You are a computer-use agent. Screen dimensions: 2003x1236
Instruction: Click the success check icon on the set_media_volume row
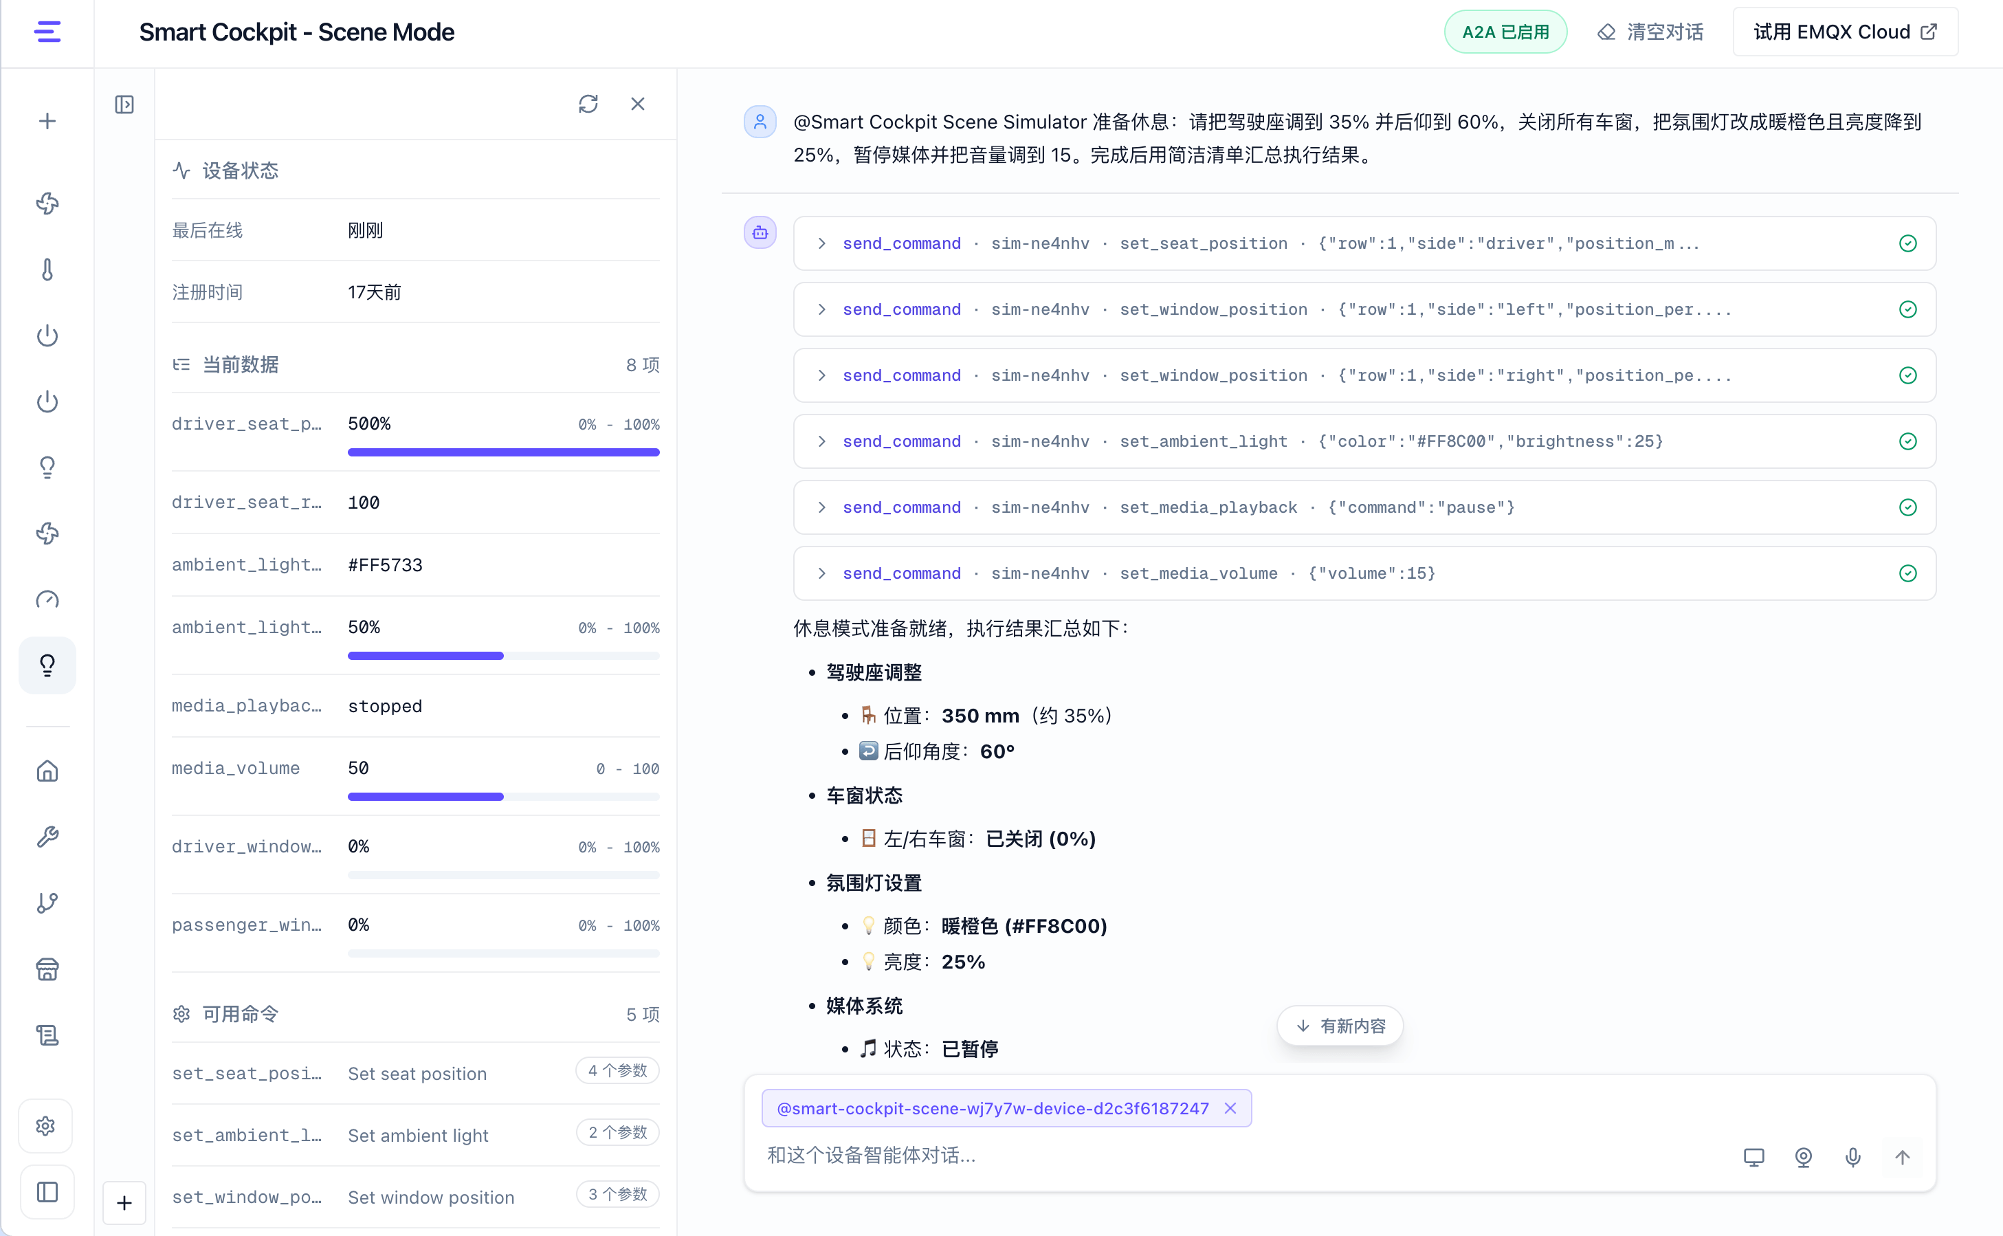(1907, 573)
